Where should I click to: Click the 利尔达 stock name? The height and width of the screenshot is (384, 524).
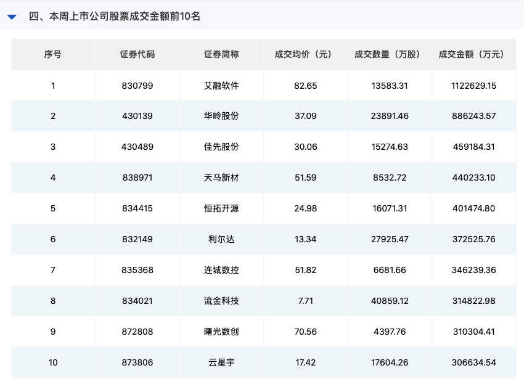pyautogui.click(x=221, y=239)
